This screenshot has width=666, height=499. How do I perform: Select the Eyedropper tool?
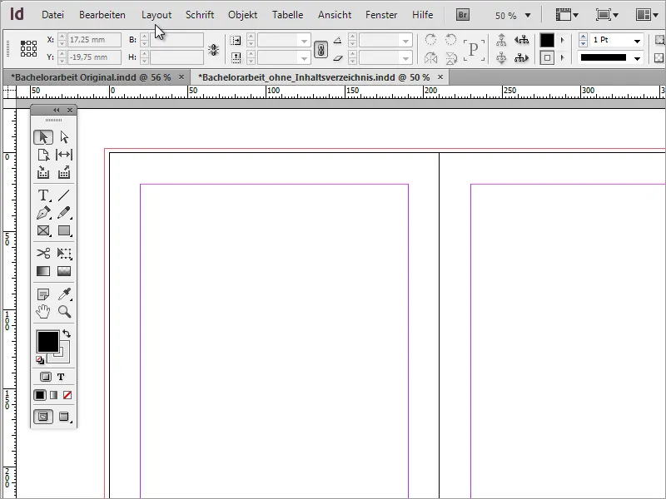[65, 294]
